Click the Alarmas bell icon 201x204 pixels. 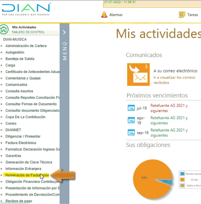pyautogui.click(x=104, y=15)
